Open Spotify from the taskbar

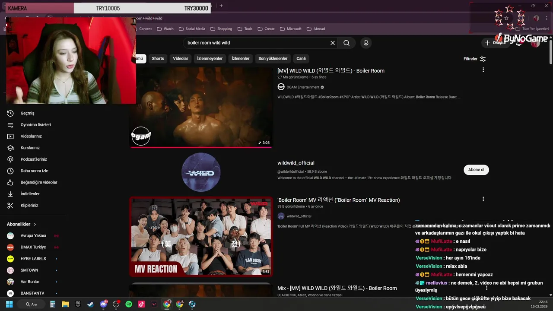coord(129,304)
